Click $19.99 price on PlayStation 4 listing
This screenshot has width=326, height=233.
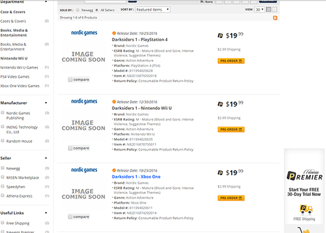[235, 35]
